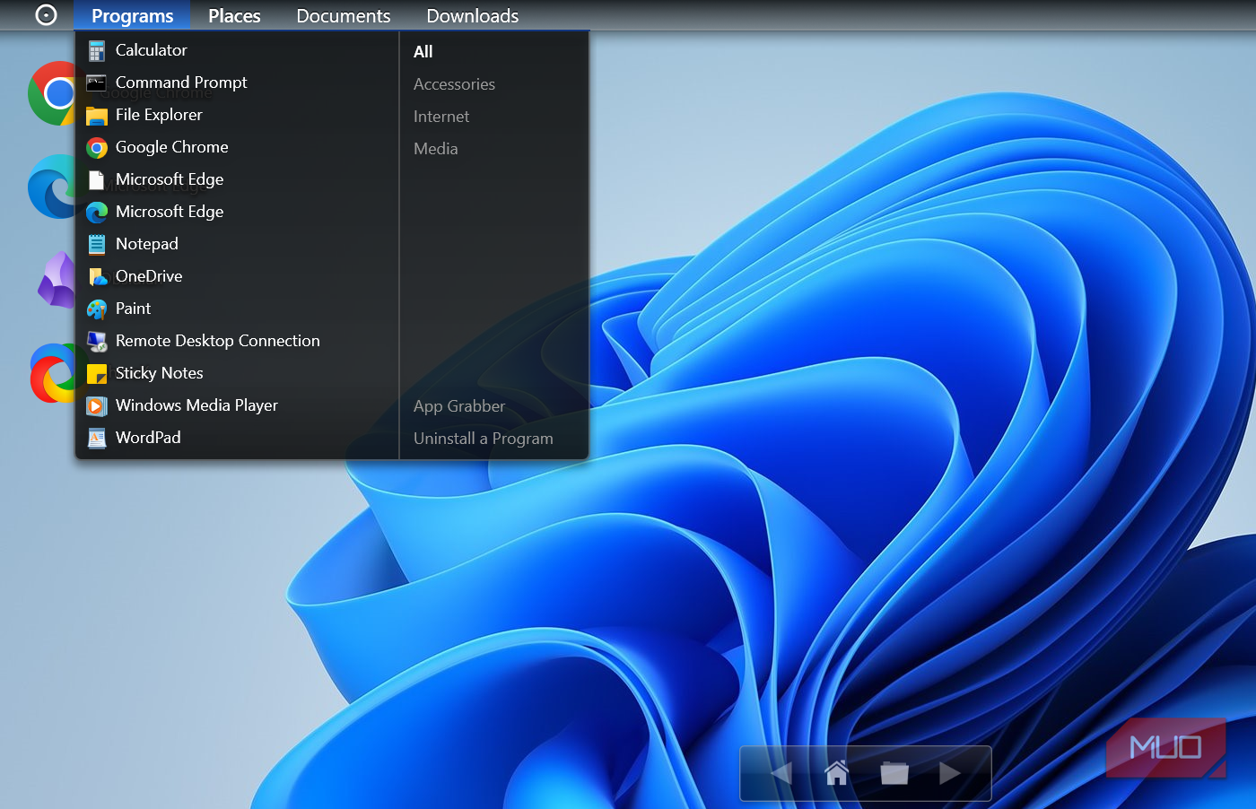Filter programs by Internet category
This screenshot has width=1256, height=809.
[441, 117]
